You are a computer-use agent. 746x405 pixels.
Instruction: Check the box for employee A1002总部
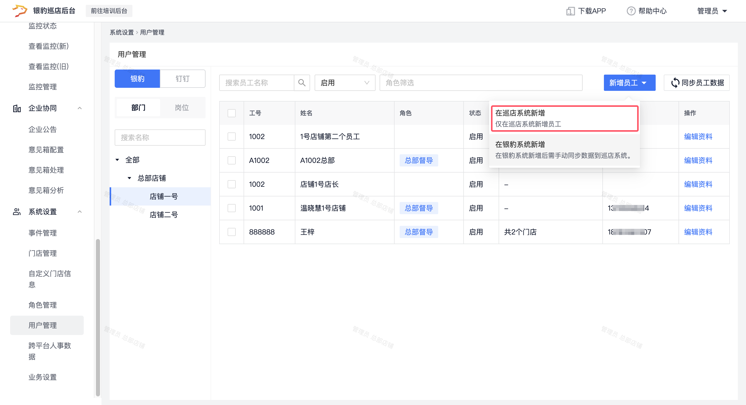click(231, 160)
